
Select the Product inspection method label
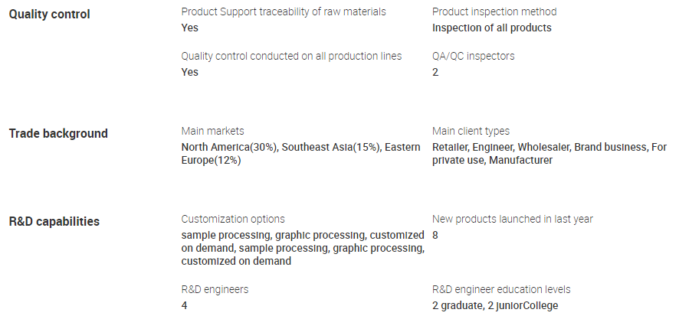click(x=494, y=11)
